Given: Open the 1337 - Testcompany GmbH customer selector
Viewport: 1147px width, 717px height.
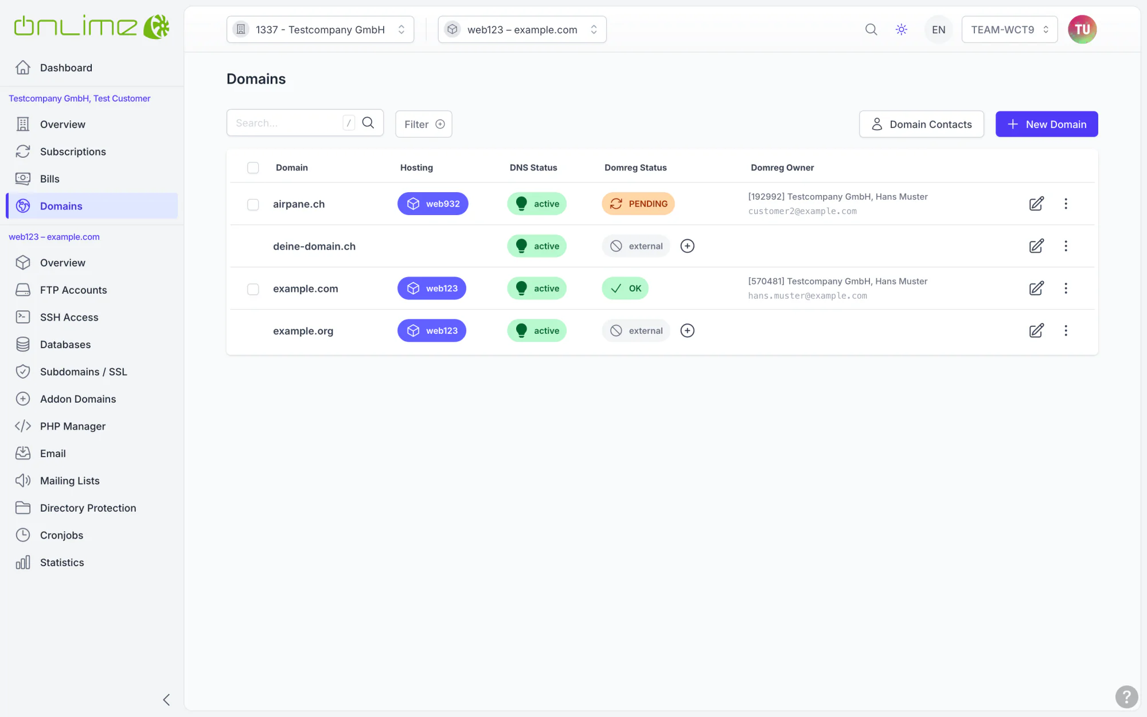Looking at the screenshot, I should pos(320,29).
